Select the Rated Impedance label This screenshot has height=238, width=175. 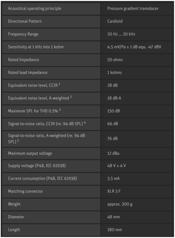[x=23, y=60]
